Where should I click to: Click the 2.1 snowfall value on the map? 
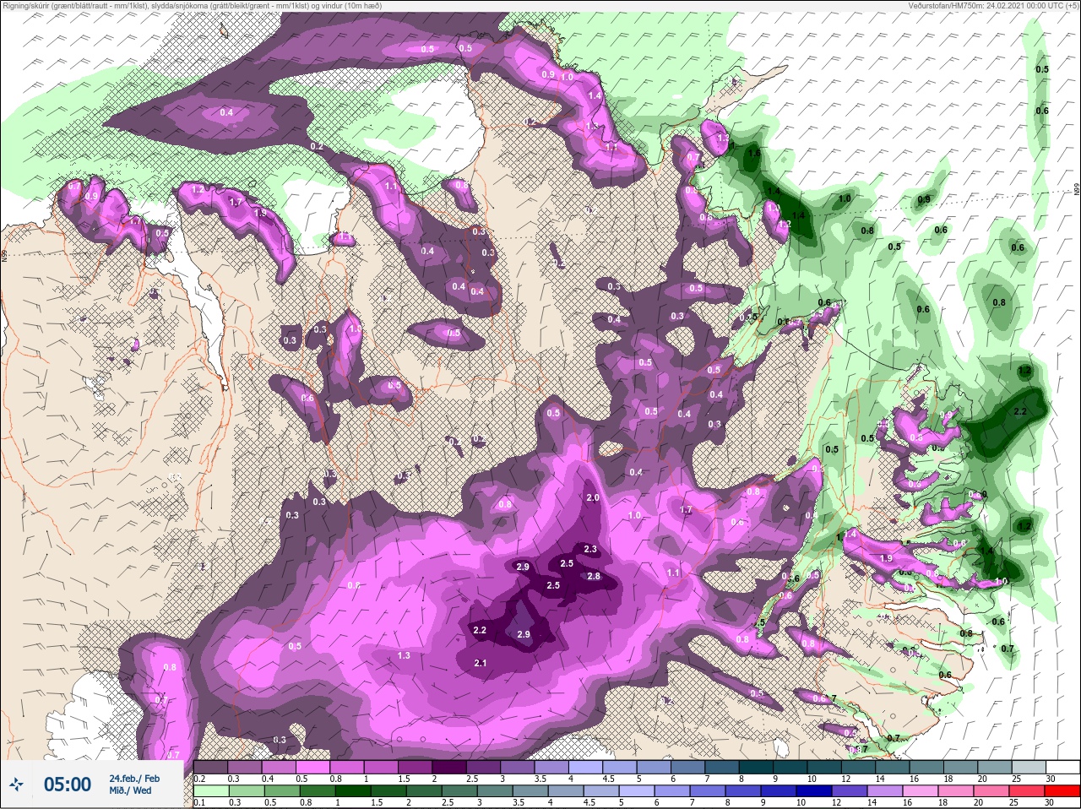[480, 663]
